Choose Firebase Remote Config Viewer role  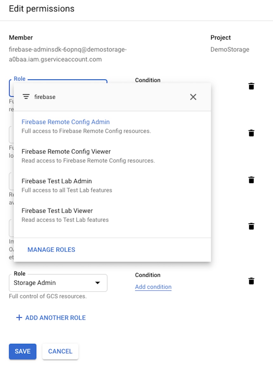click(66, 152)
